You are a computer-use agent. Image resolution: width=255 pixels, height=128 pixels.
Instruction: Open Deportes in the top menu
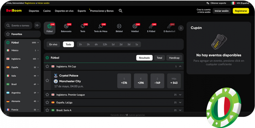tap(34, 11)
